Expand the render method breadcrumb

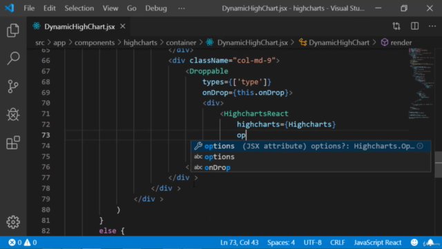click(x=401, y=43)
